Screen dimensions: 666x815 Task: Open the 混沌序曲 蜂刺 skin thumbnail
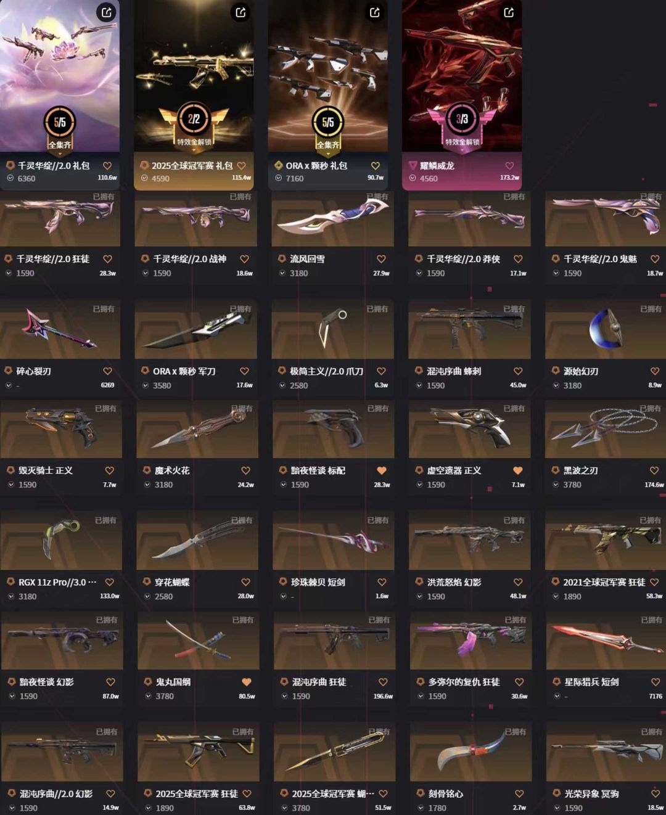pyautogui.click(x=469, y=330)
